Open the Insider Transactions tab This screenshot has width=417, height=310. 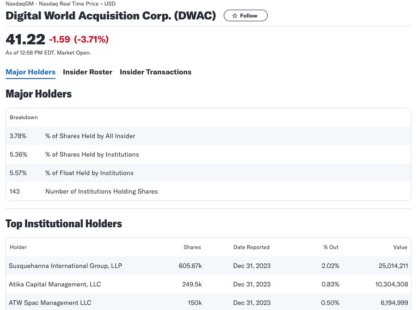[x=156, y=72]
